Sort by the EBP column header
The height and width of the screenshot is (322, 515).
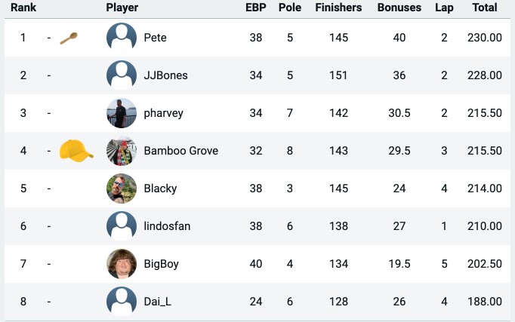click(x=256, y=8)
